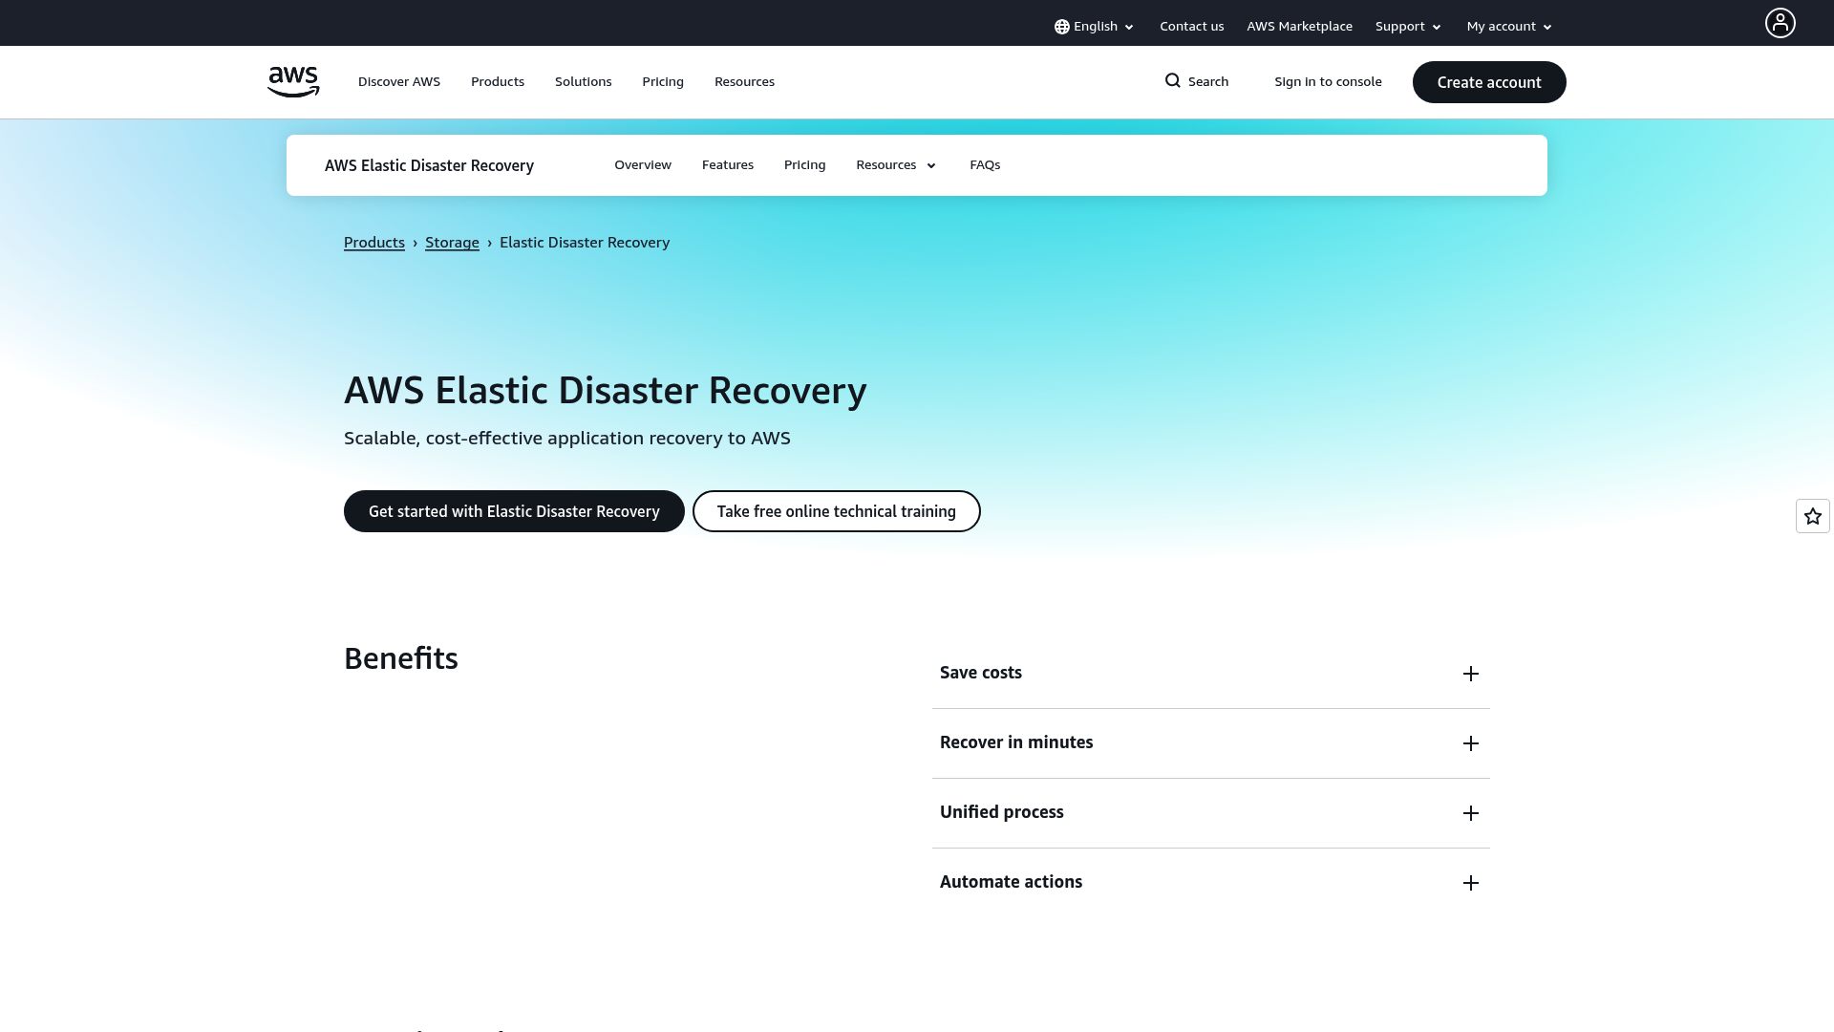The image size is (1834, 1032).
Task: Click the globe language icon
Action: 1061,26
